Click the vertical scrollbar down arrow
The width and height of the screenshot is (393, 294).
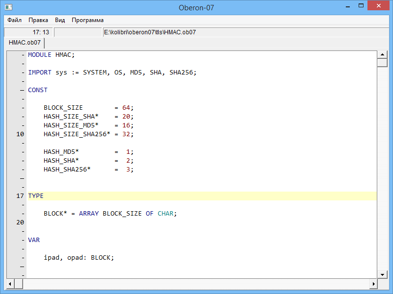click(382, 274)
